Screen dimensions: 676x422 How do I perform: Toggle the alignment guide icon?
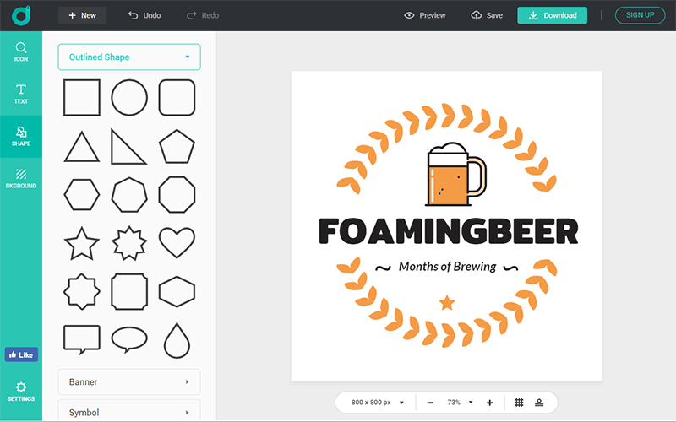[x=539, y=403]
